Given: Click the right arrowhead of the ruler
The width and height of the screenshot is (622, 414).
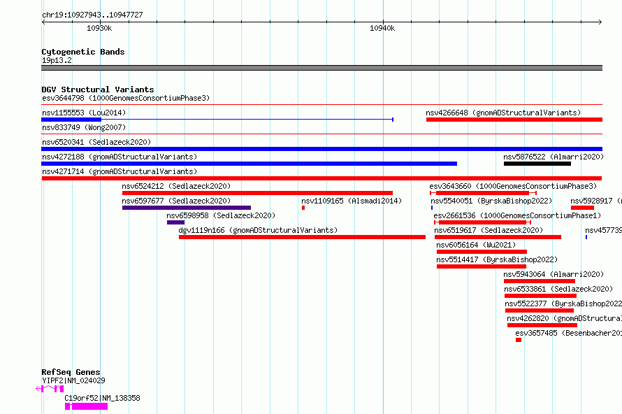Looking at the screenshot, I should (600, 22).
